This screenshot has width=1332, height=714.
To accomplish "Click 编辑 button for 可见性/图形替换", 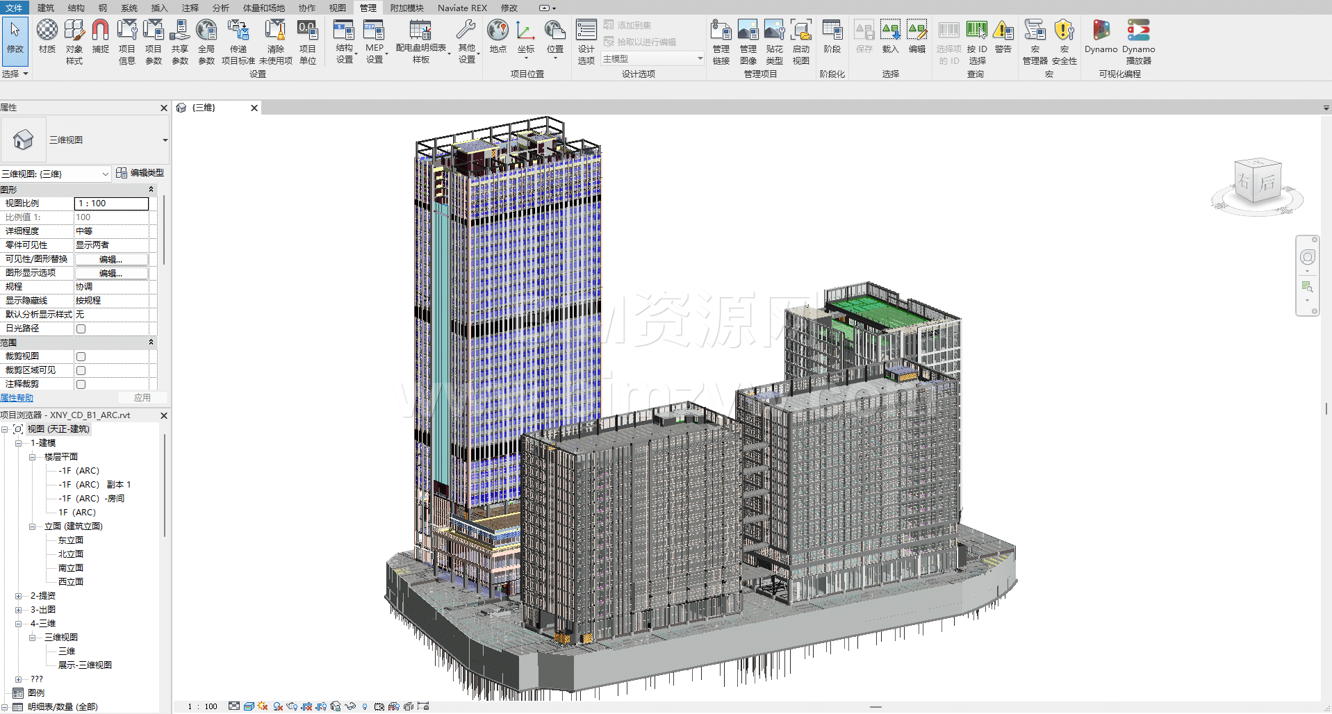I will click(x=111, y=259).
